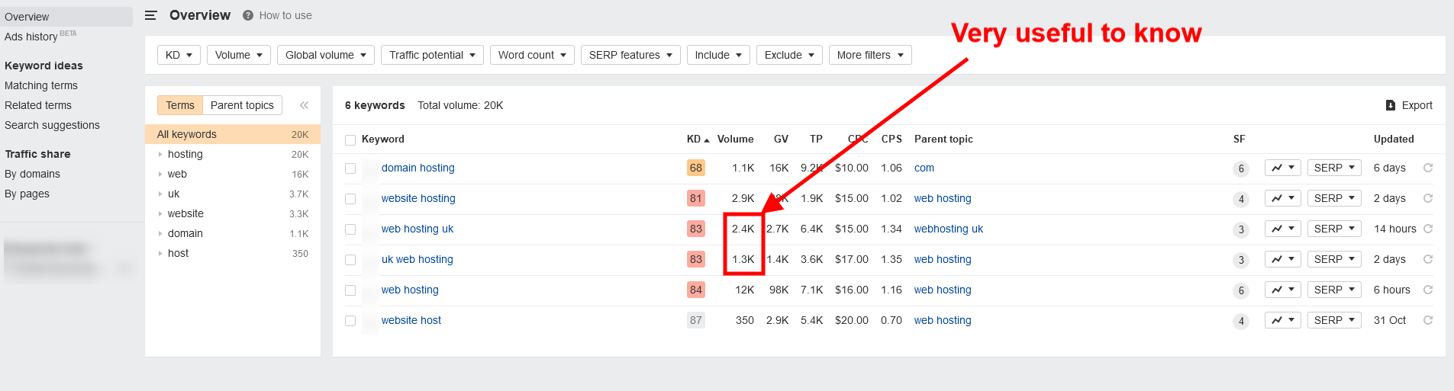Open trend chart for website host
This screenshot has width=1454, height=391.
pos(1282,320)
